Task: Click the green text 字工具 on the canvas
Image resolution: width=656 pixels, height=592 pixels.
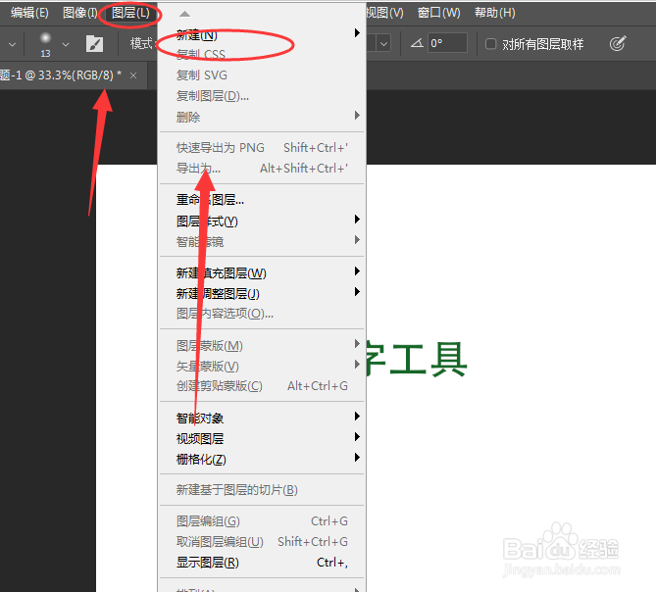Action: (417, 360)
